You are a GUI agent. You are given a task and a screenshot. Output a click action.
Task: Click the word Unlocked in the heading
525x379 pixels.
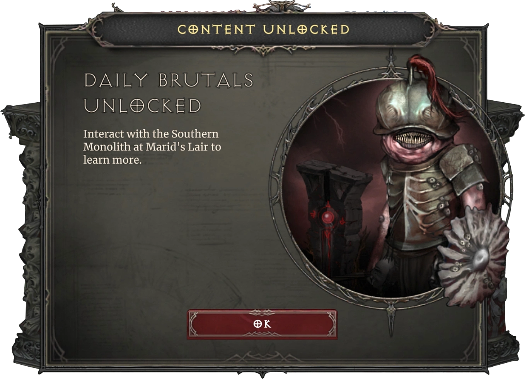[143, 106]
